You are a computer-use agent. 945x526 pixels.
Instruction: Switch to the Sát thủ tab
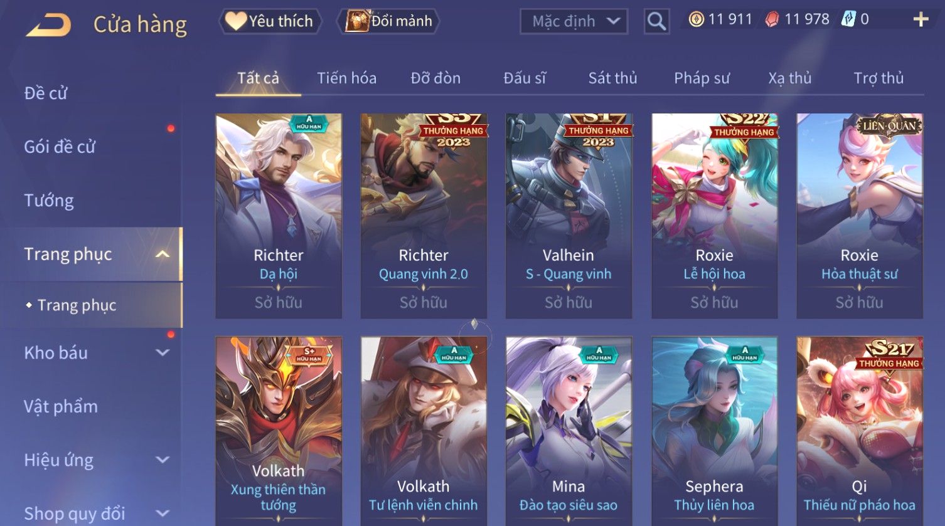pyautogui.click(x=612, y=78)
